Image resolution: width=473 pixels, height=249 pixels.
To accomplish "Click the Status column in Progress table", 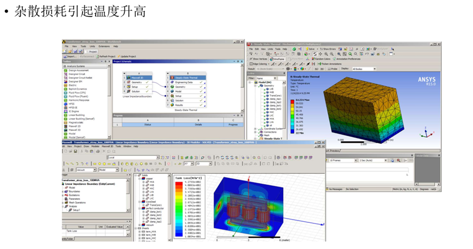I will [x=148, y=124].
